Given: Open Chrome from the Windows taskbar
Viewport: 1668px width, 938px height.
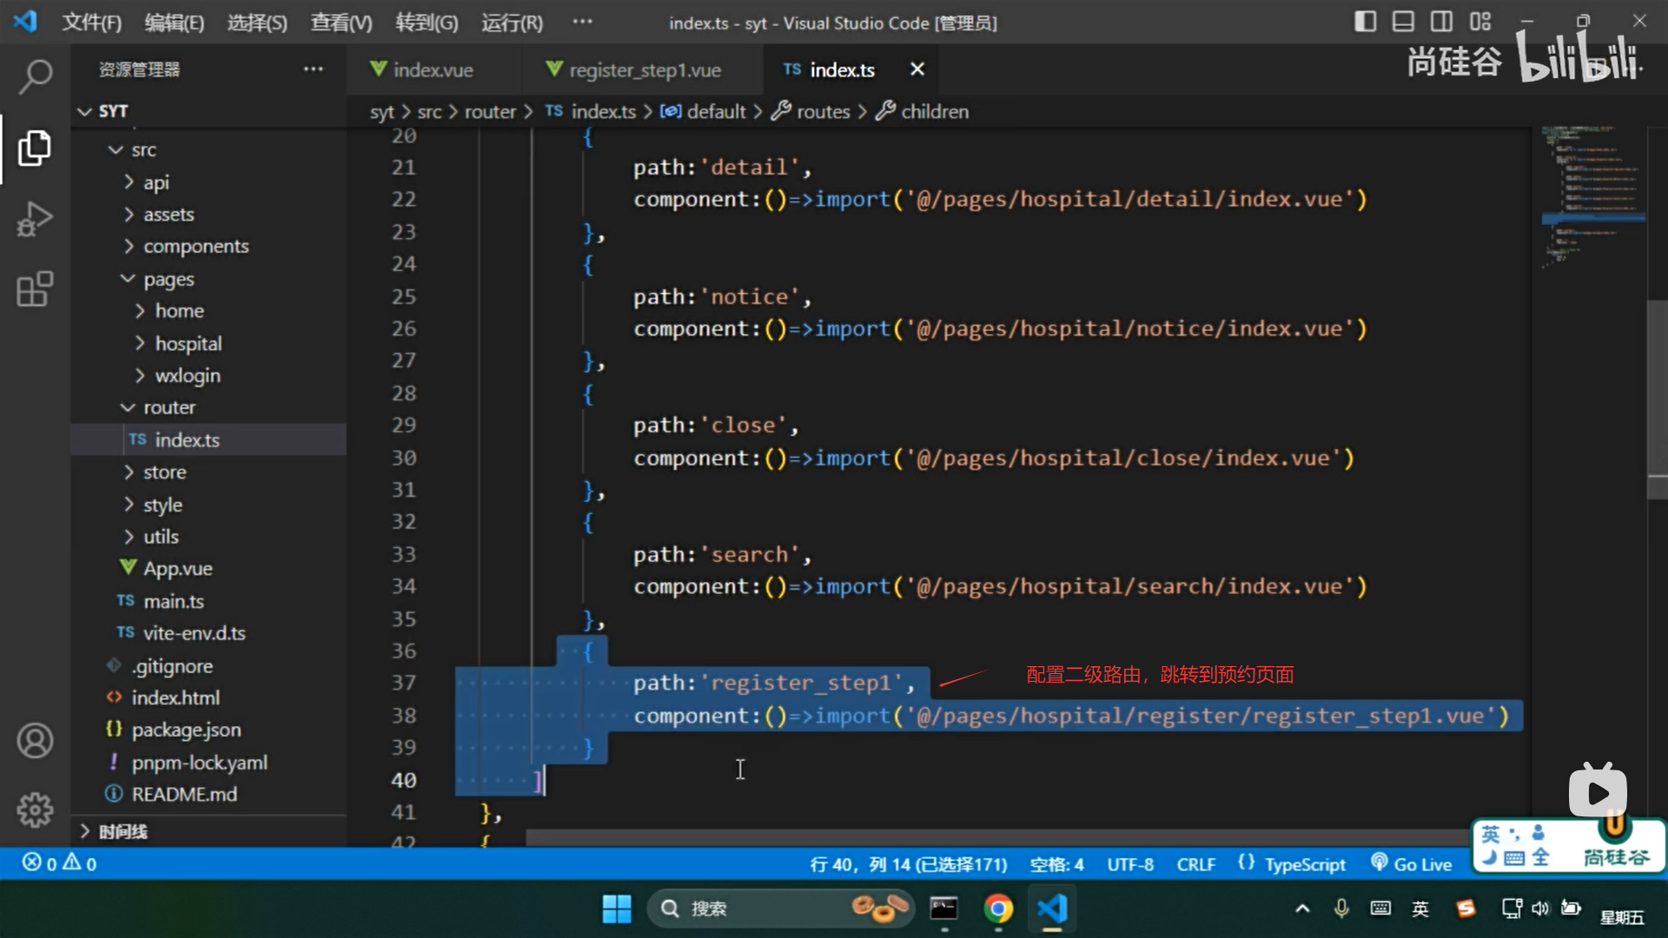Looking at the screenshot, I should (998, 908).
